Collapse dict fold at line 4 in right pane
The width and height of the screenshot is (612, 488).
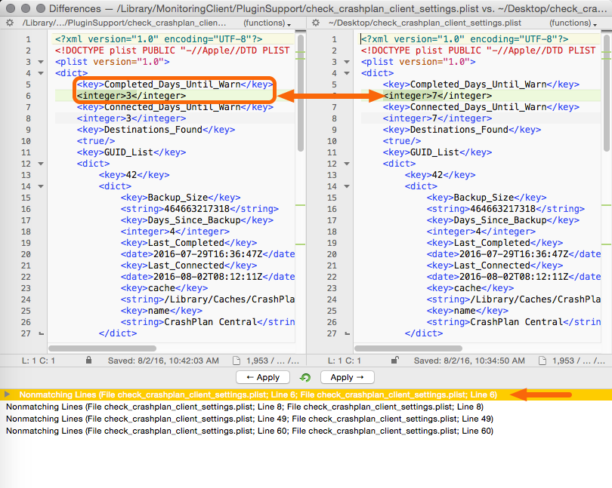[347, 73]
